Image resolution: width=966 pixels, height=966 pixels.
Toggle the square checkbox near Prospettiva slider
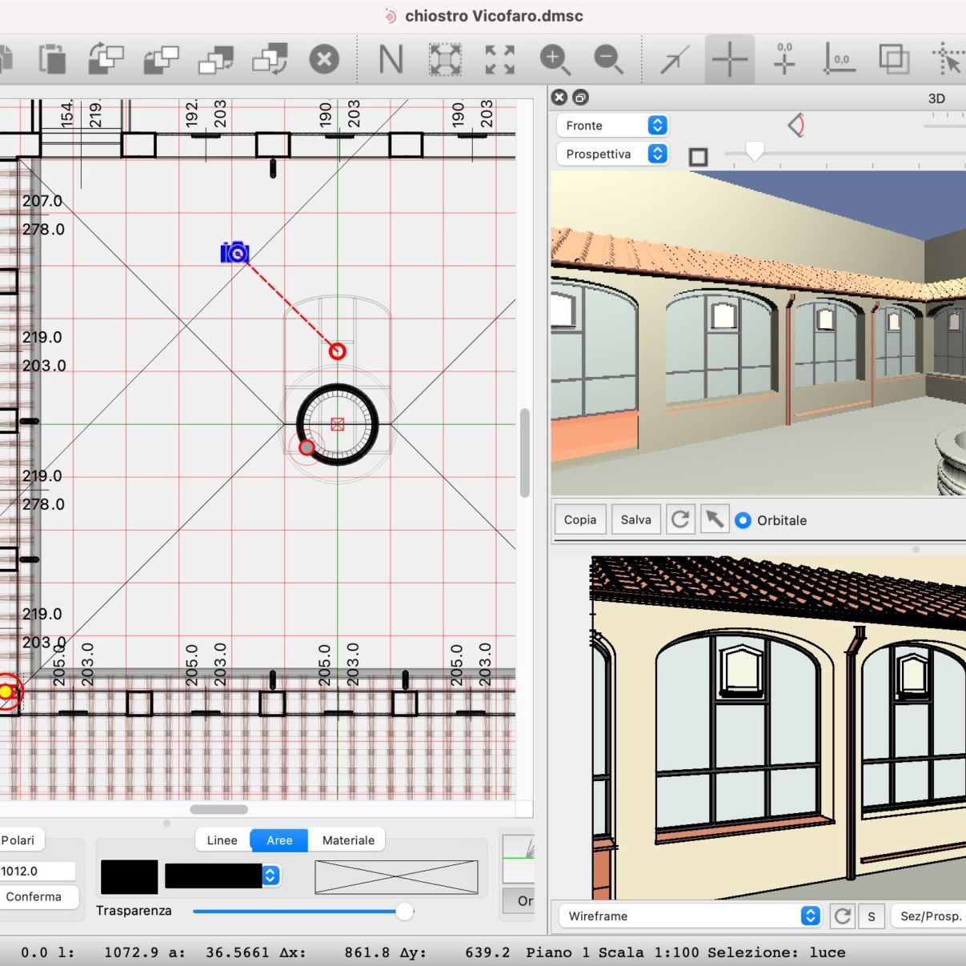[698, 157]
